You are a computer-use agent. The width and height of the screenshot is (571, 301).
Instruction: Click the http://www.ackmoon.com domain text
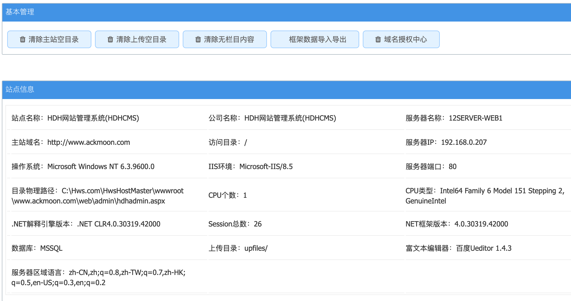click(x=88, y=142)
